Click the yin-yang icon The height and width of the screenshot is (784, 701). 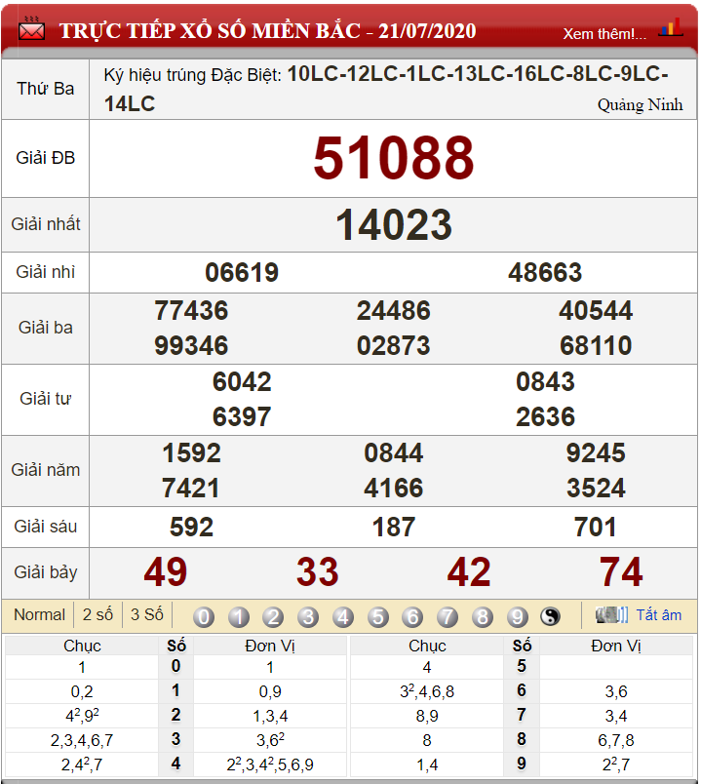[x=550, y=616]
